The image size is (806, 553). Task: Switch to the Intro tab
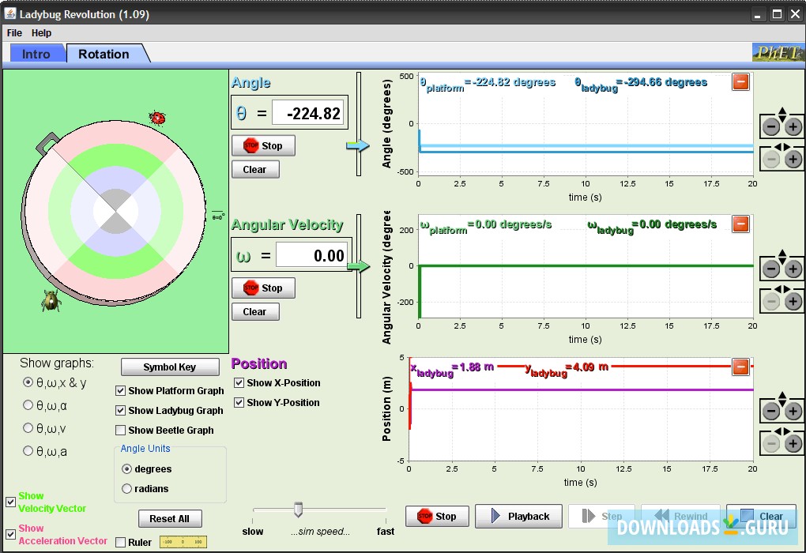[36, 54]
